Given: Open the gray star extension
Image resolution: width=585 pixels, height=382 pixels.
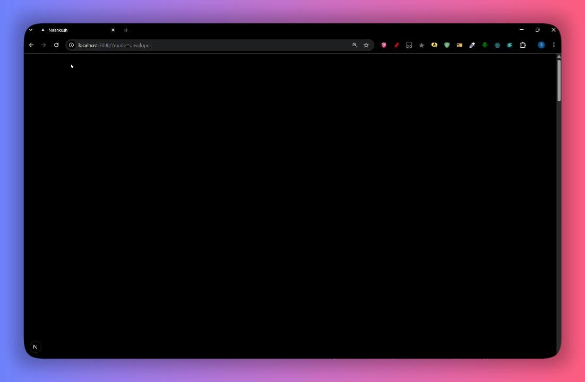Looking at the screenshot, I should tap(421, 45).
